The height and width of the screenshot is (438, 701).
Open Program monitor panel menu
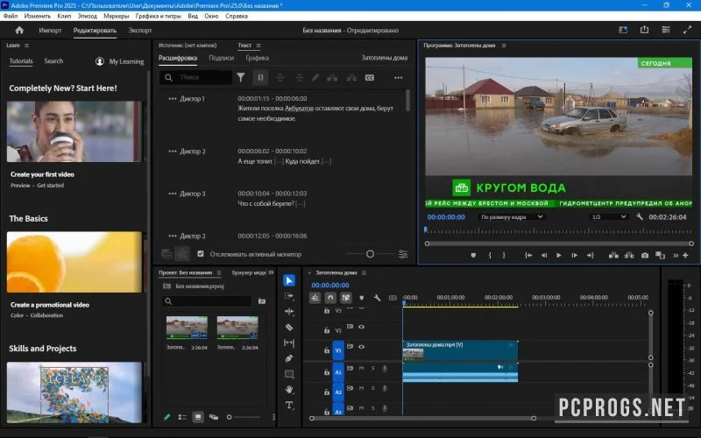pyautogui.click(x=503, y=46)
